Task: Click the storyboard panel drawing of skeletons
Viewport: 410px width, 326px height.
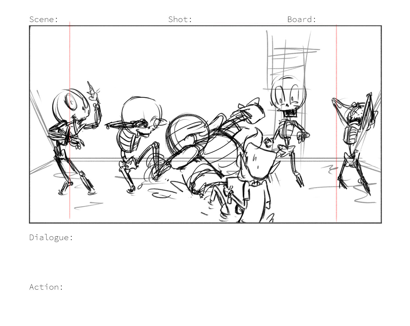Action: tap(205, 124)
